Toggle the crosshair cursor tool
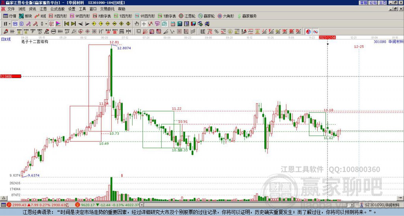Viewport: 404px width, 216px height. coord(144,24)
